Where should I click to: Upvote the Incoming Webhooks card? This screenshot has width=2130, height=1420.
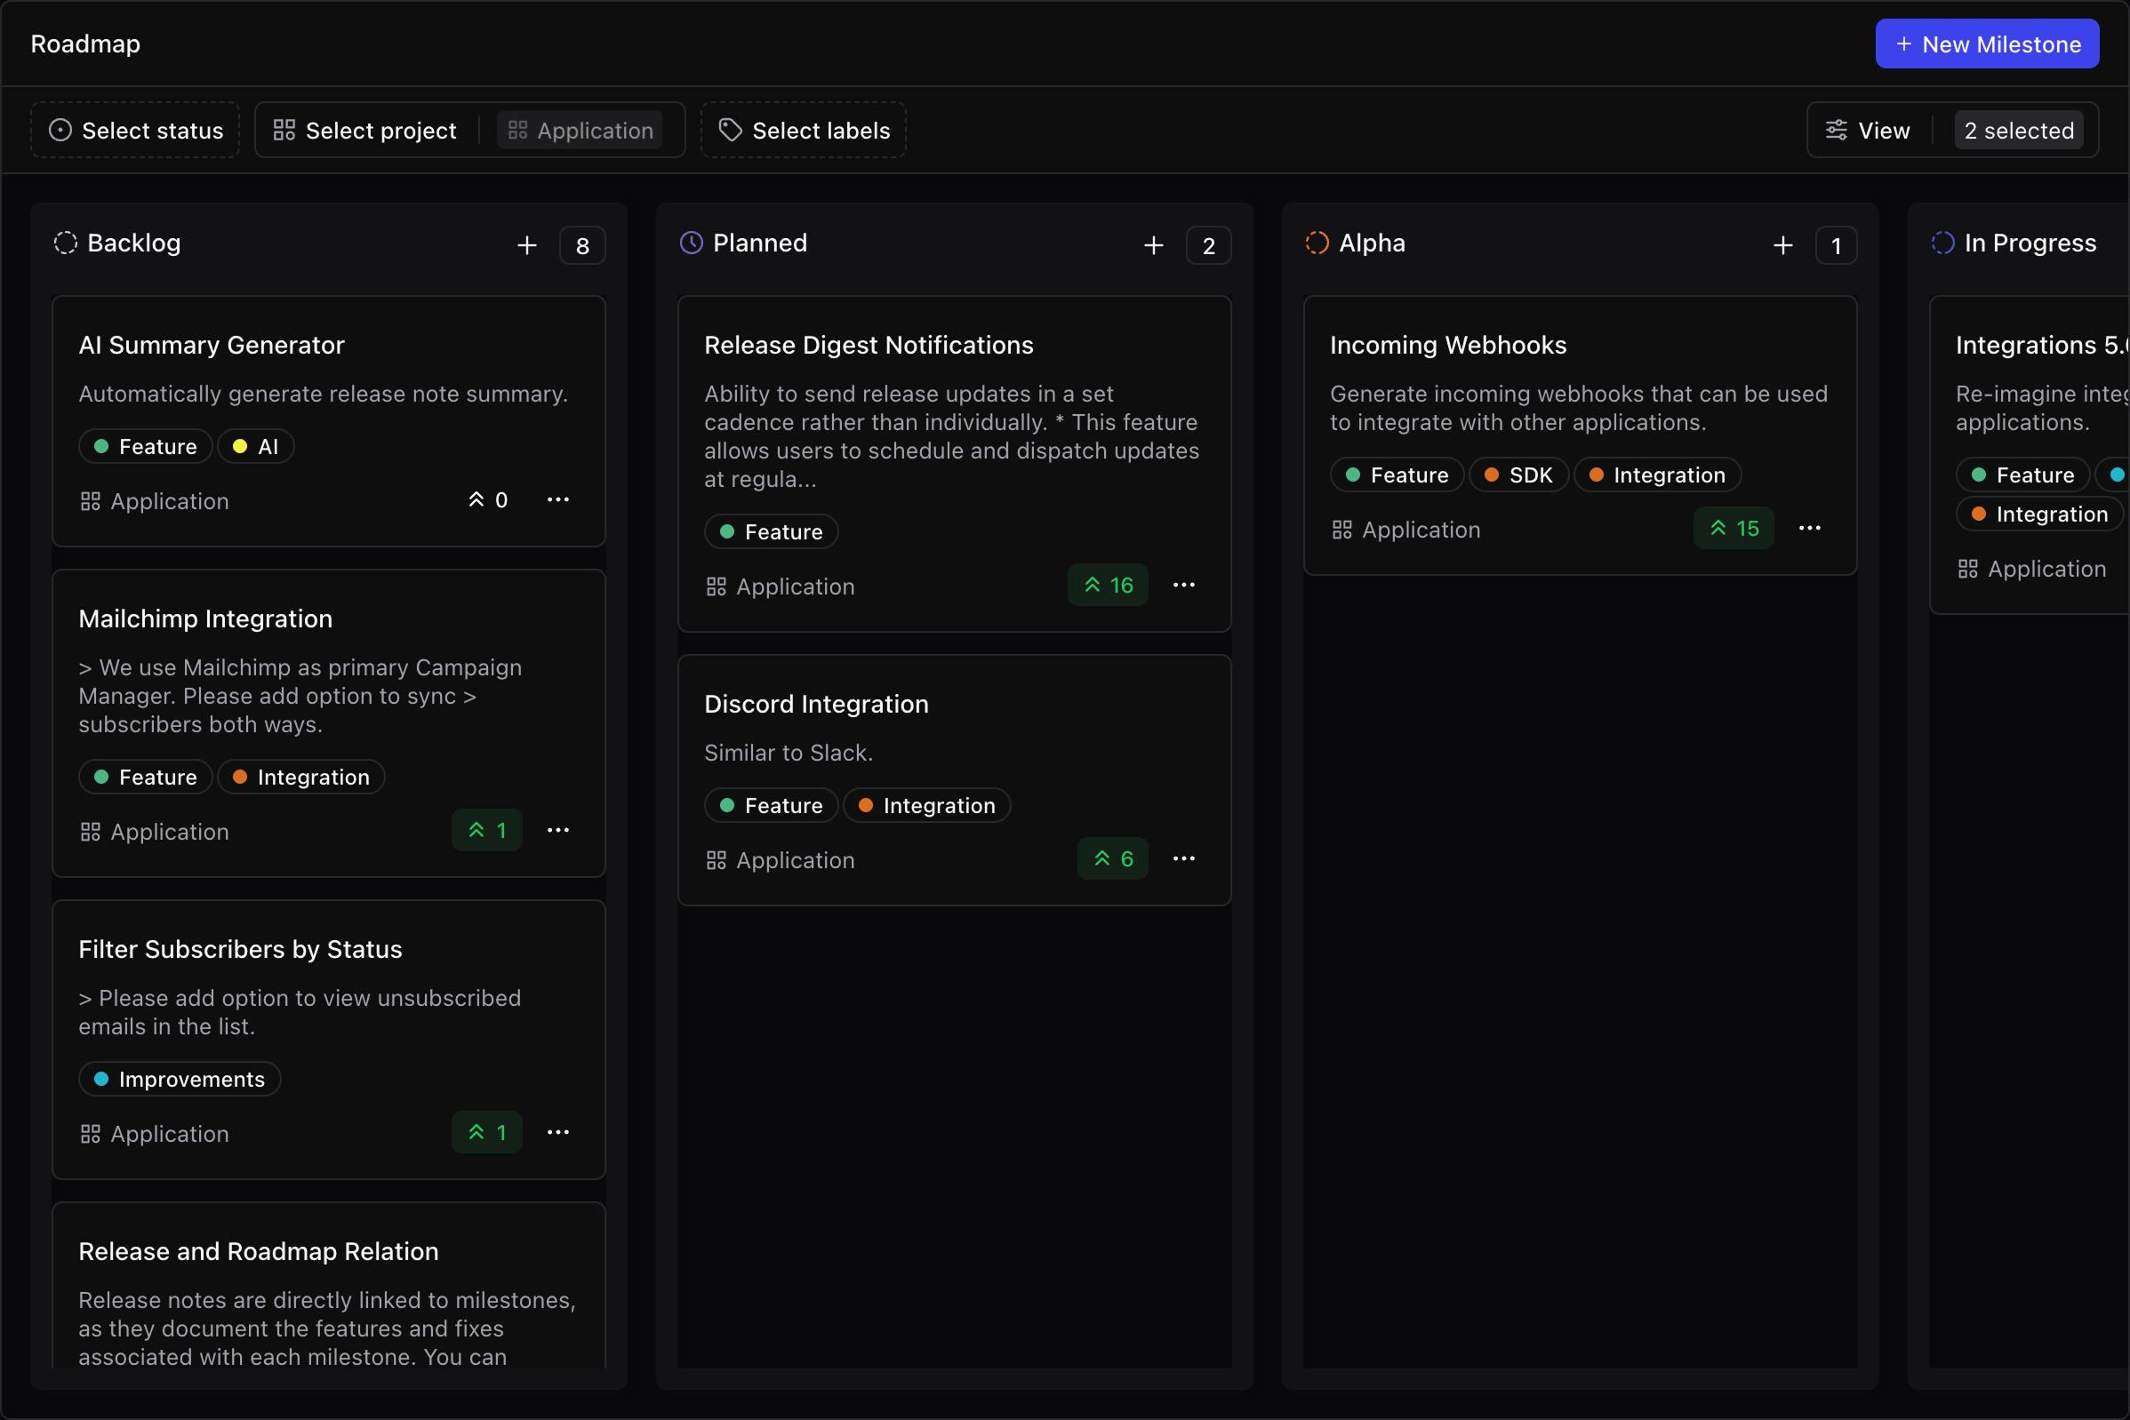(x=1732, y=528)
